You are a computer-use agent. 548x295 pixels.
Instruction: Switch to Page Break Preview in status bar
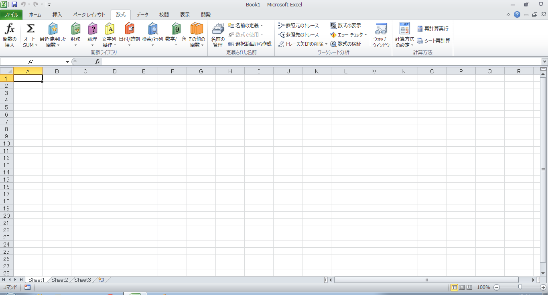click(x=469, y=287)
